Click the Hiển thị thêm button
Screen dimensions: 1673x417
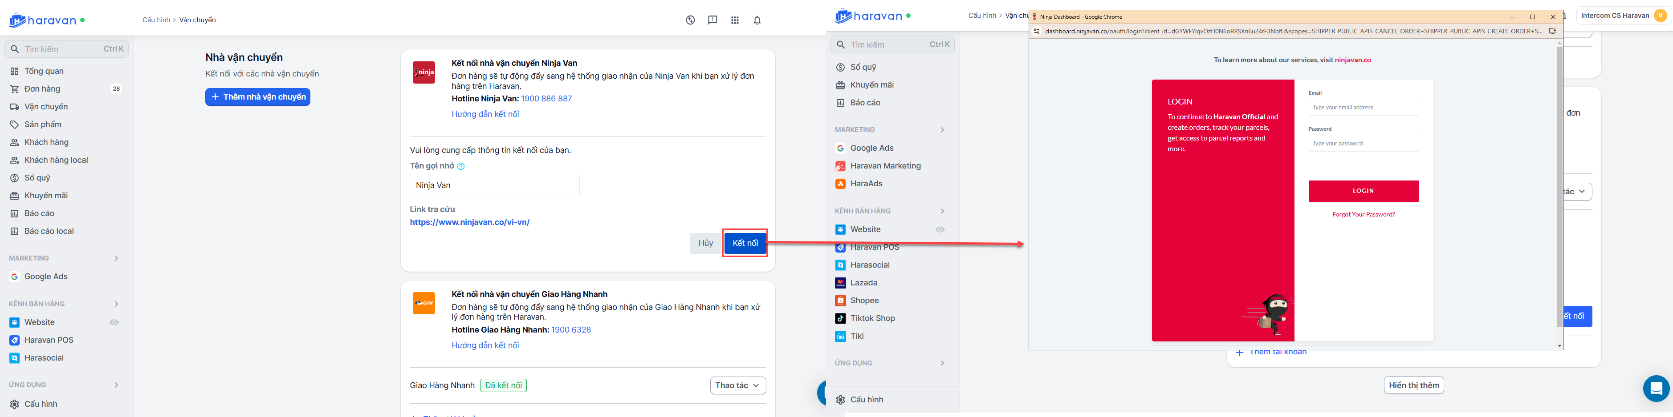1414,385
